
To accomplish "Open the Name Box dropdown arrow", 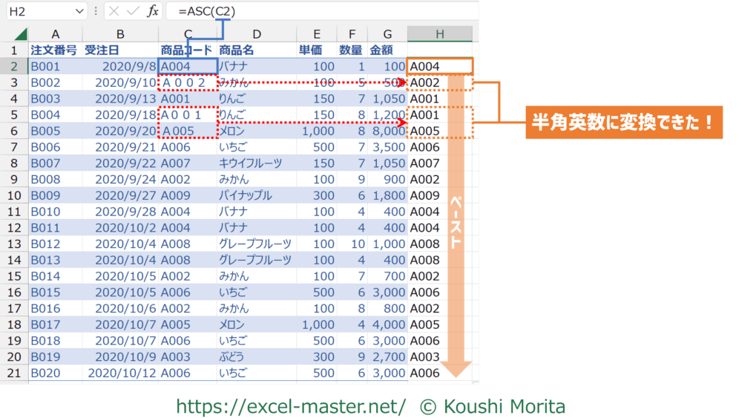I will pyautogui.click(x=79, y=11).
